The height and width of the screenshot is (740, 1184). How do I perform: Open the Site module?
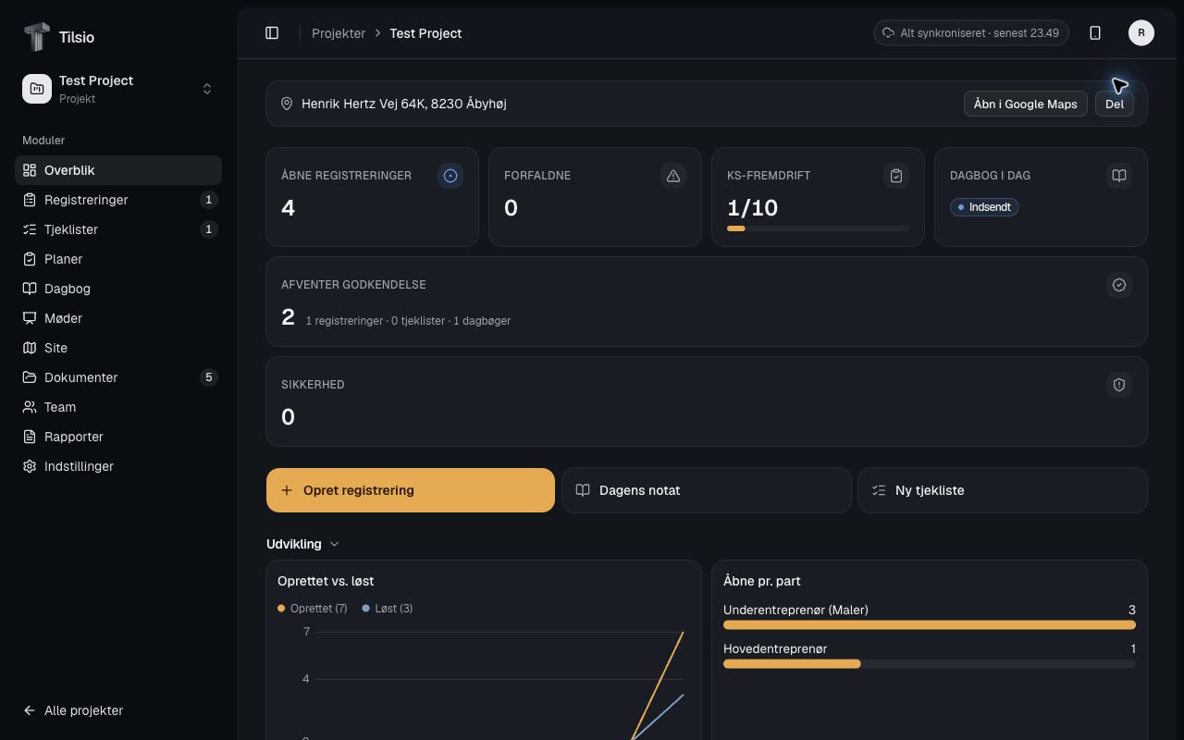(x=118, y=348)
